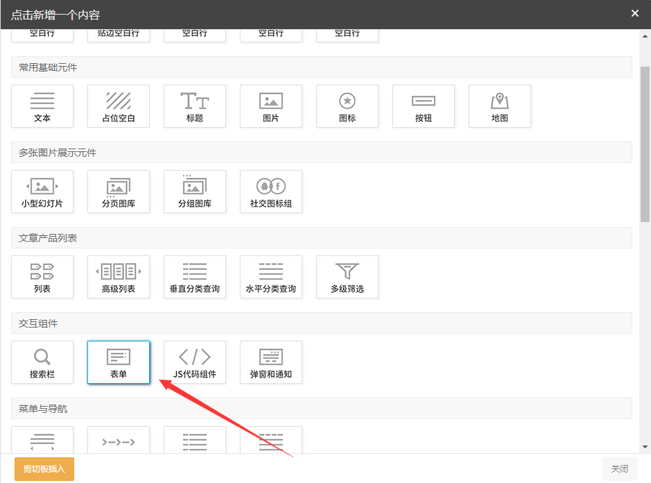651x483 pixels.
Task: Pick the 小型幻灯片 mini slideshow tile
Action: [x=42, y=192]
